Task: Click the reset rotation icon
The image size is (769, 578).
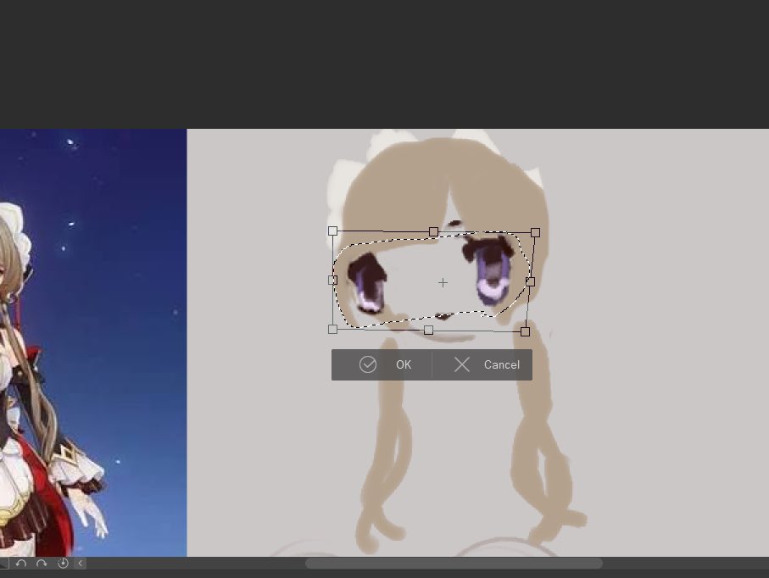Action: (x=63, y=564)
